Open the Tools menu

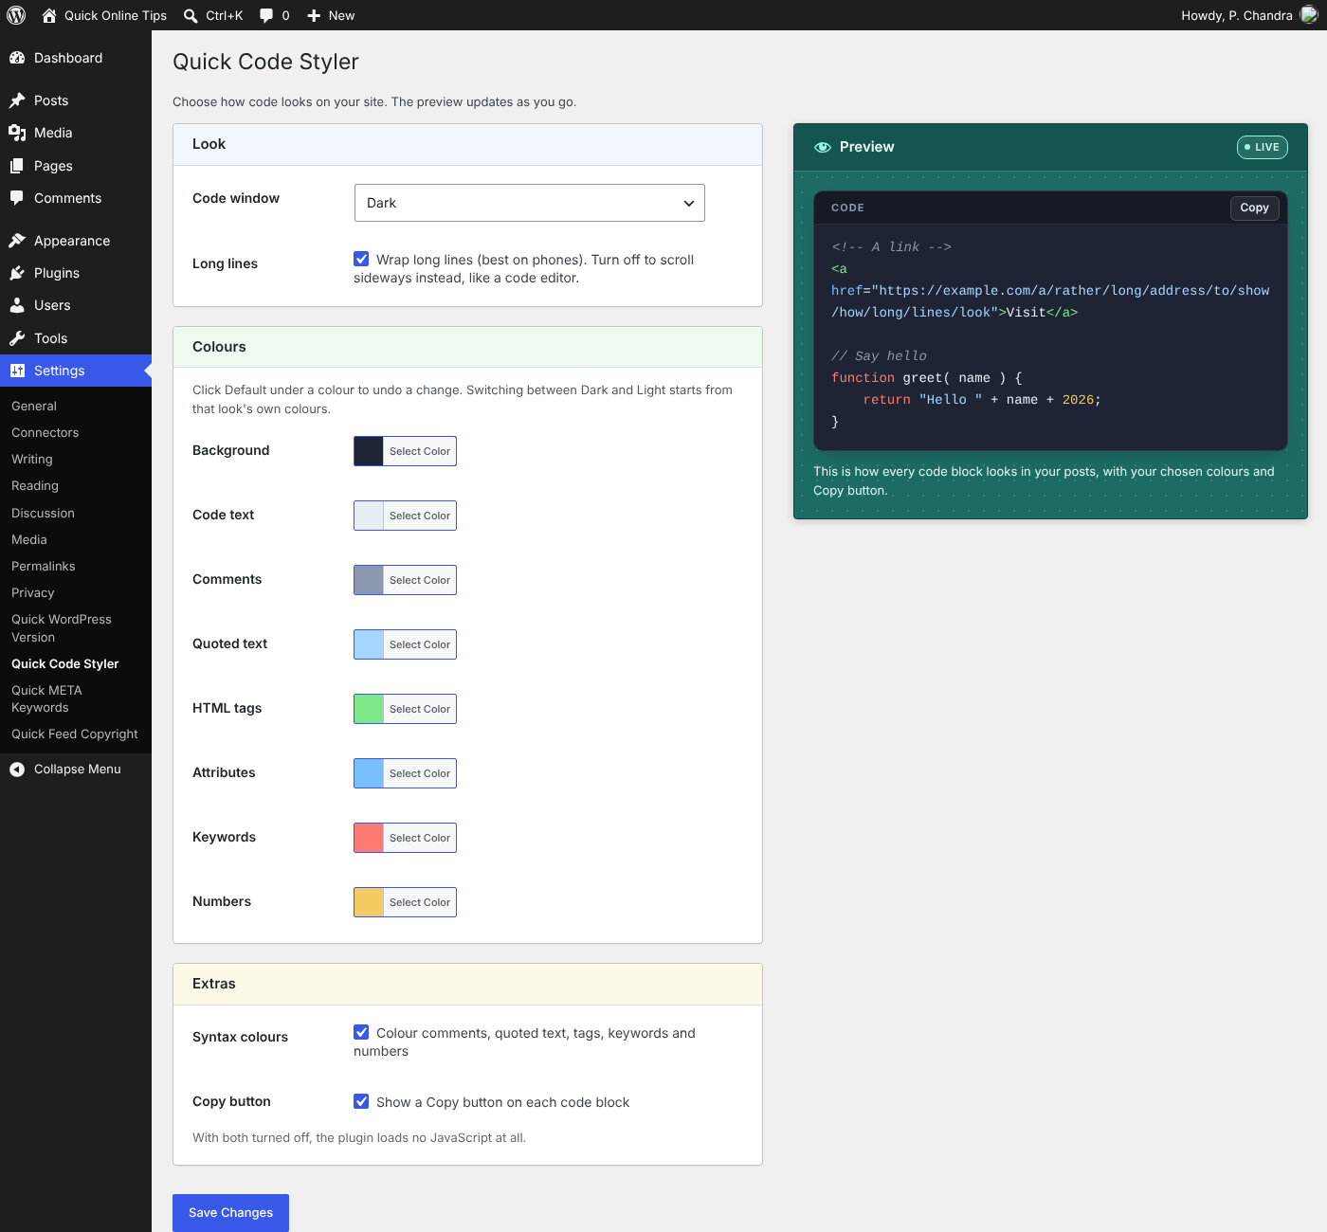(76, 338)
